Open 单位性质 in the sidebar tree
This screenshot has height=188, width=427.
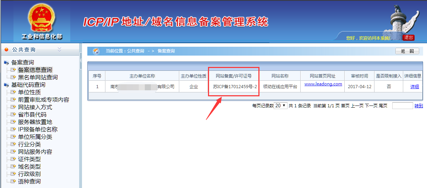point(29,92)
